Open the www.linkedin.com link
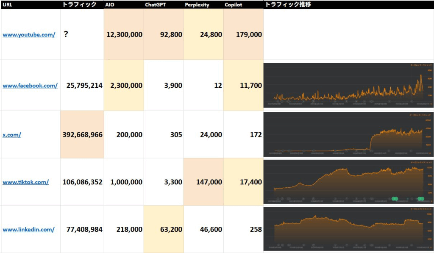This screenshot has height=253, width=434. click(28, 230)
